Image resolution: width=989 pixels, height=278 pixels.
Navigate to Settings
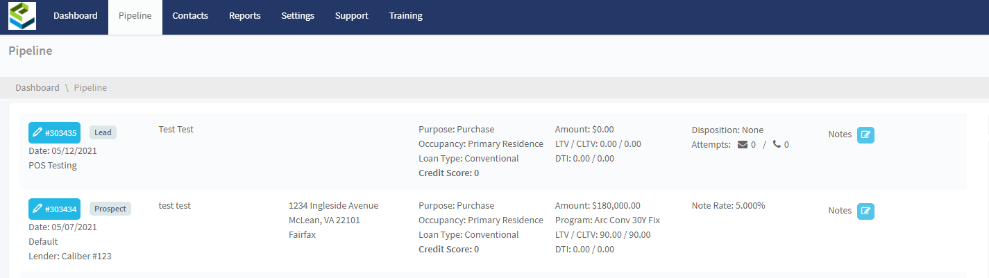pyautogui.click(x=298, y=16)
